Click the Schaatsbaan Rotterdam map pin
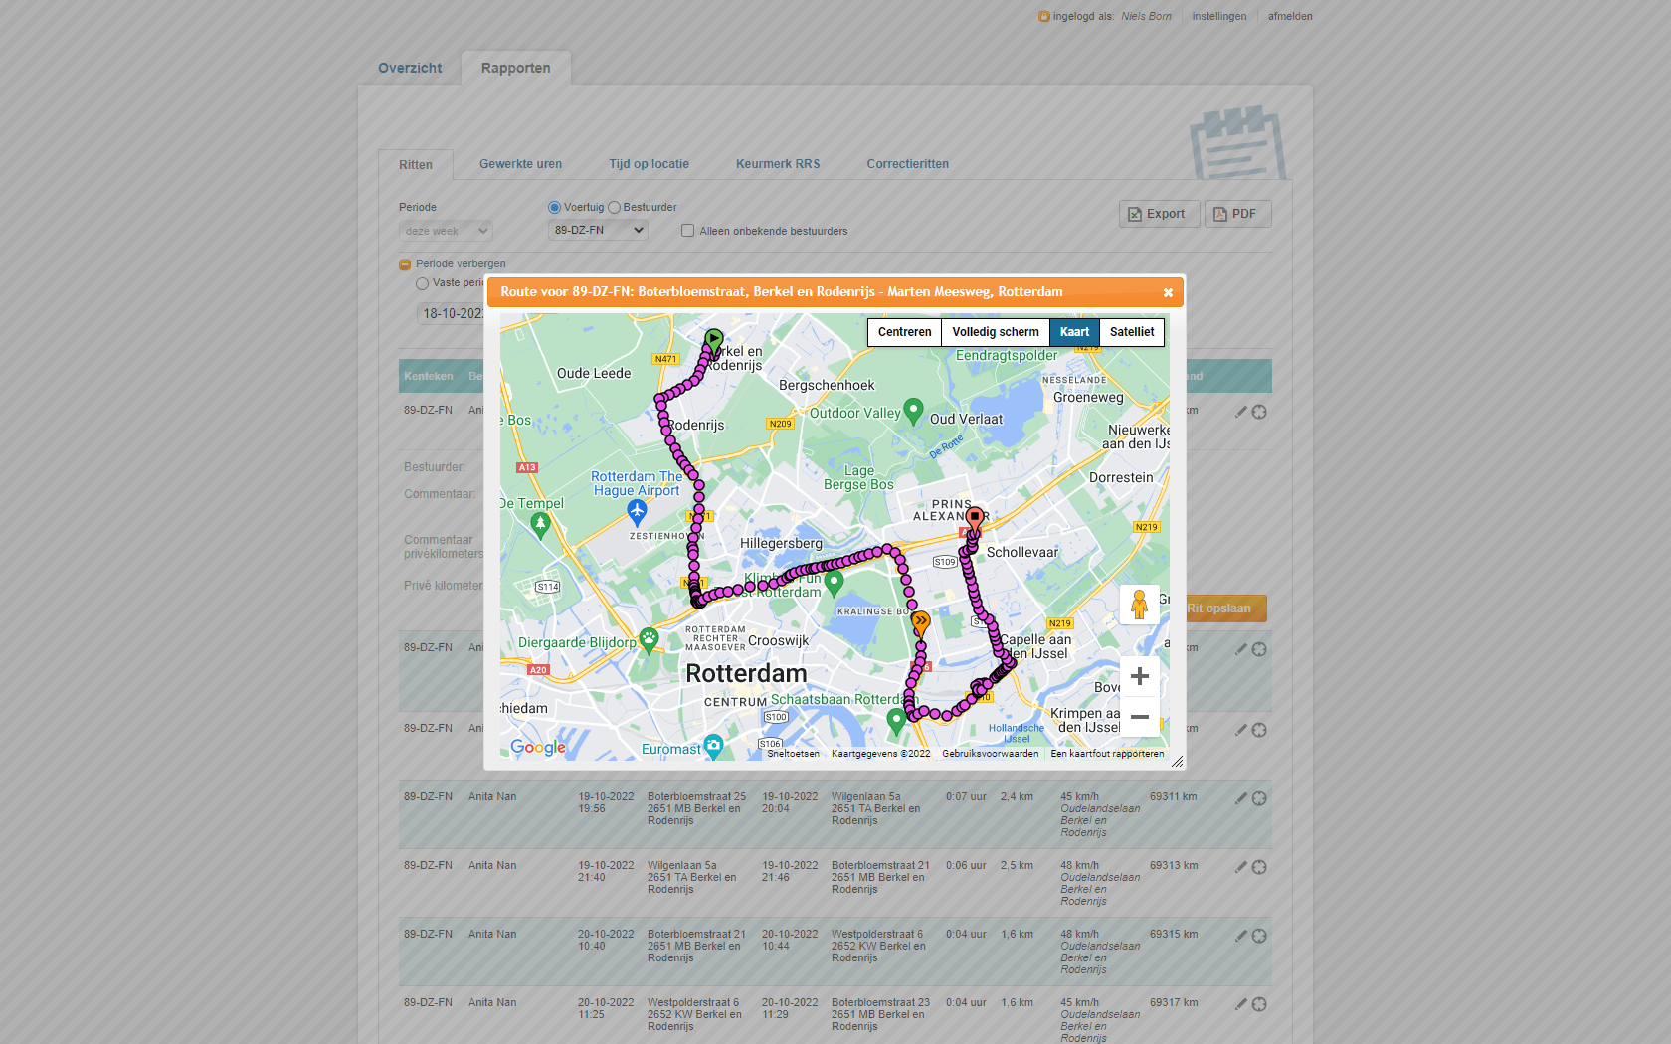This screenshot has height=1044, width=1671. point(896,722)
